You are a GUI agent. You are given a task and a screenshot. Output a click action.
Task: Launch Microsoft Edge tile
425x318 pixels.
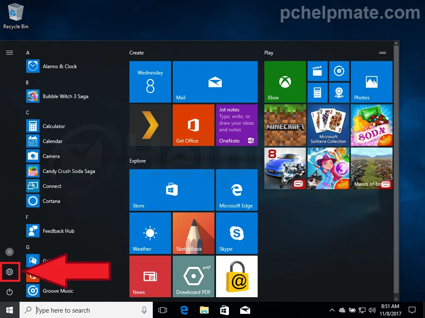(237, 190)
